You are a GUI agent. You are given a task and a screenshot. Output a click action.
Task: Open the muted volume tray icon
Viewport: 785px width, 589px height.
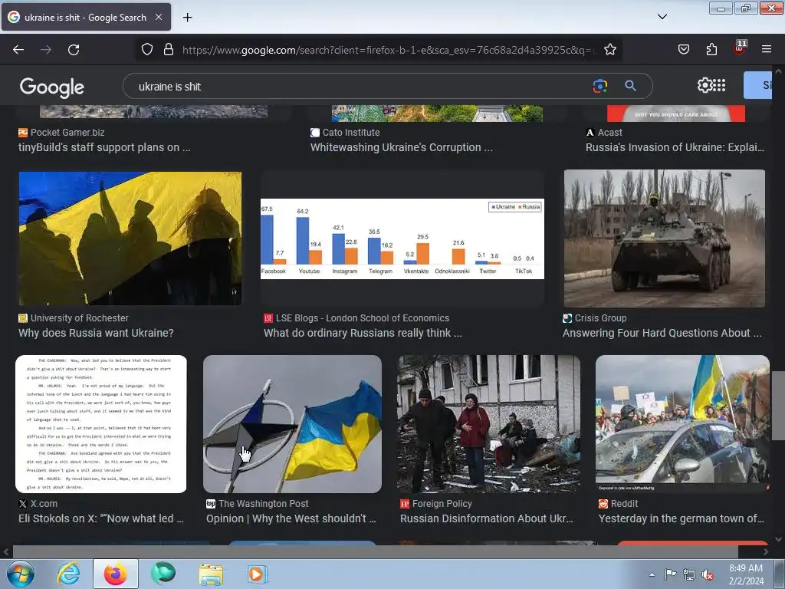pos(708,574)
